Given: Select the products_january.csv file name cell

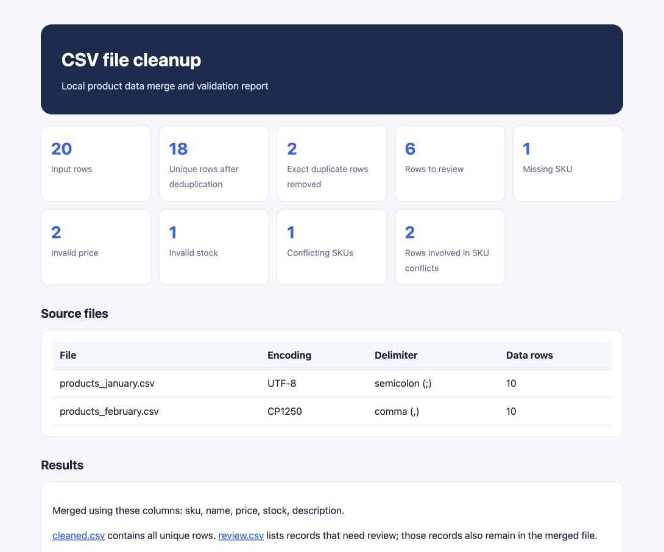Looking at the screenshot, I should click(x=107, y=384).
